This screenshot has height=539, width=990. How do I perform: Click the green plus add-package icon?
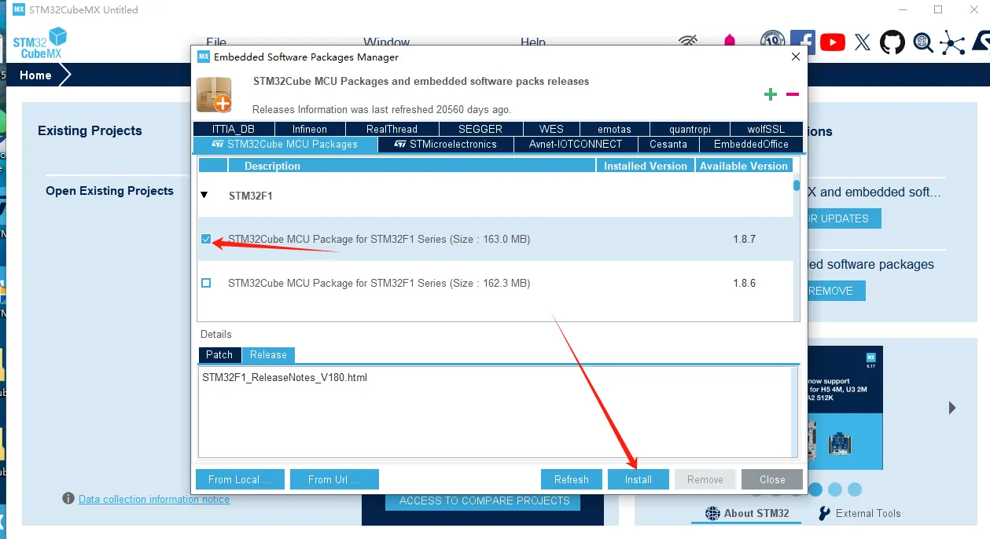click(771, 94)
